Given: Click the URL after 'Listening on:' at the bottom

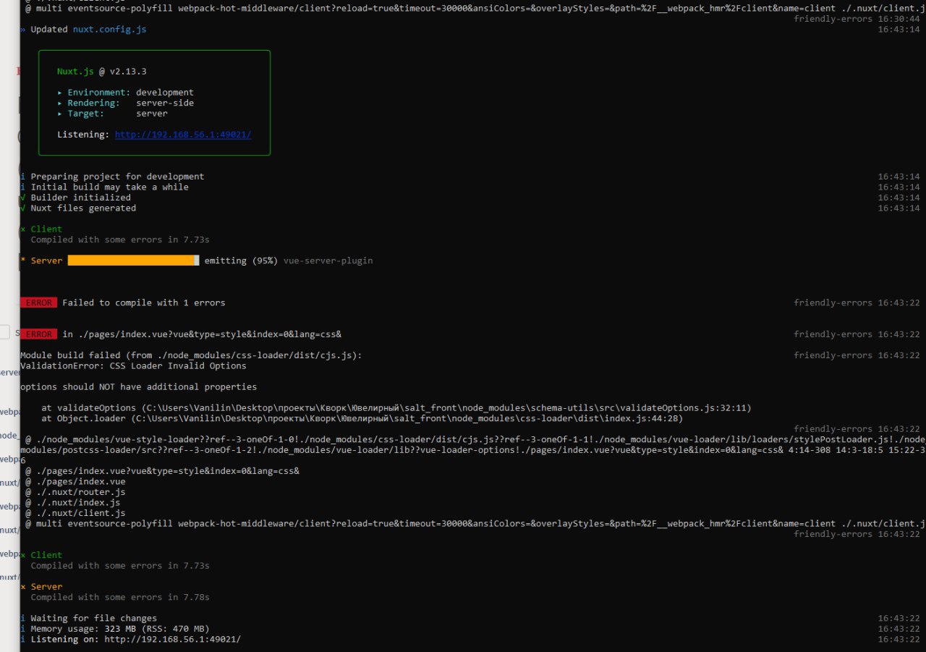Looking at the screenshot, I should pyautogui.click(x=172, y=639).
